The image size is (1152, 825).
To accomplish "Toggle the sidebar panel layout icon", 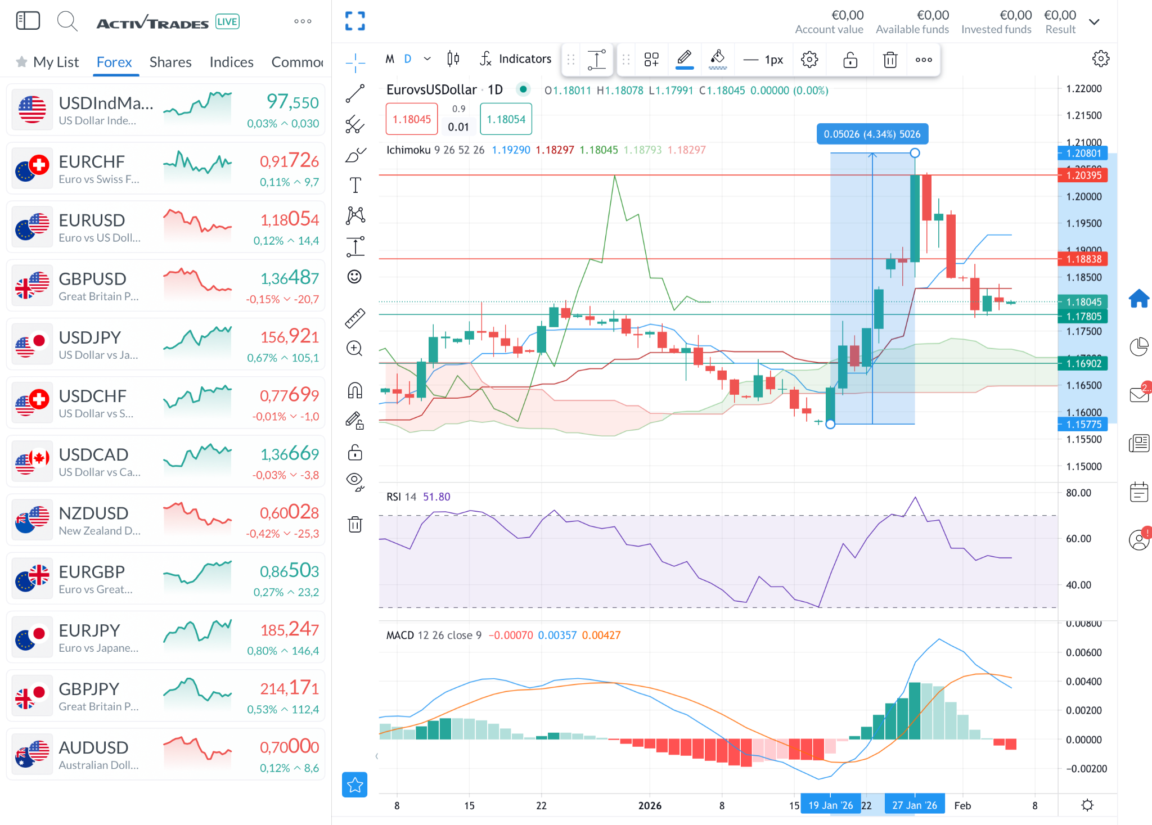I will pos(28,21).
